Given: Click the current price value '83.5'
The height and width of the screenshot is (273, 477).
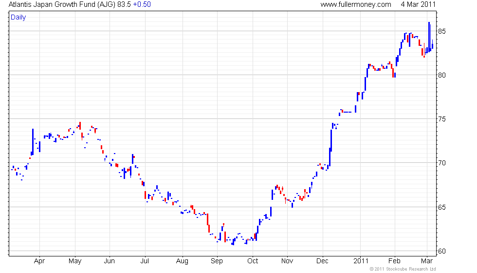Looking at the screenshot, I should (124, 4).
